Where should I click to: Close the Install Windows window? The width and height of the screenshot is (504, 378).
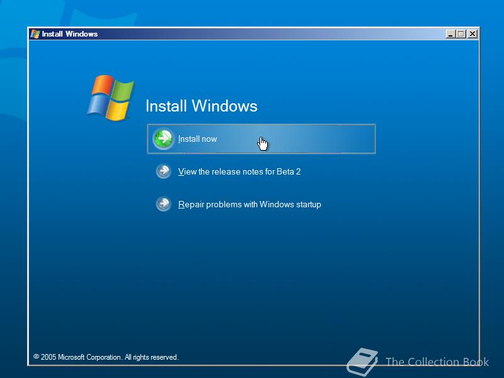472,34
